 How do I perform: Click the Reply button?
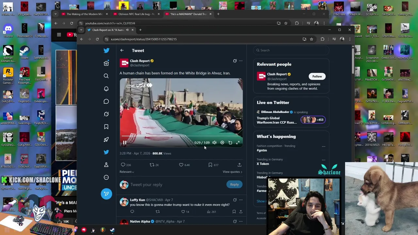pos(234,184)
